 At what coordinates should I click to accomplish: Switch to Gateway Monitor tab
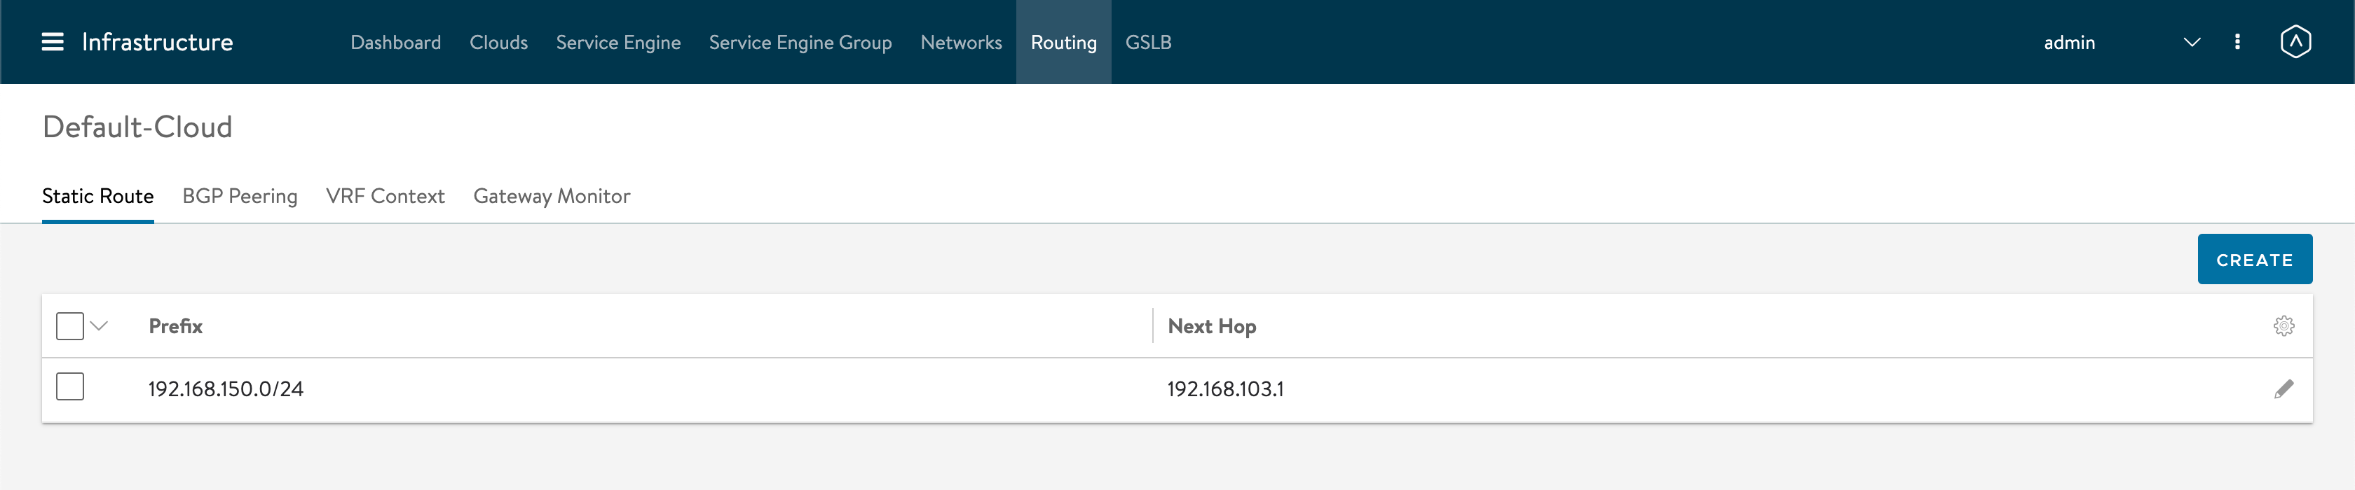552,196
